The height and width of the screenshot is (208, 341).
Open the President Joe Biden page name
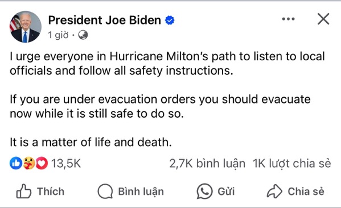pos(104,20)
